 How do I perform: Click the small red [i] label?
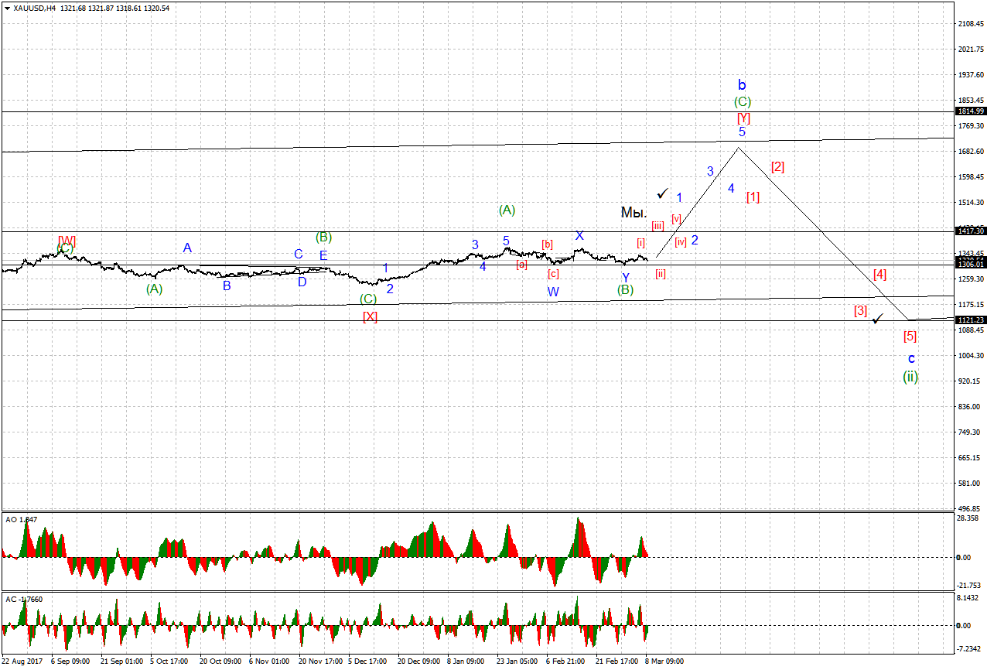(641, 242)
